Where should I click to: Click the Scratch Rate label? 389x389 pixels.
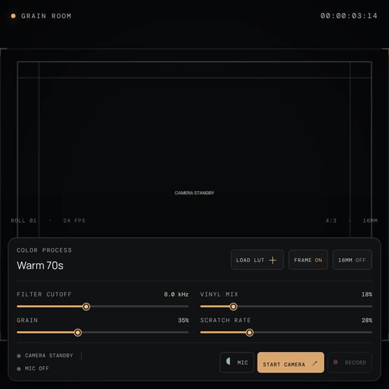pyautogui.click(x=226, y=320)
